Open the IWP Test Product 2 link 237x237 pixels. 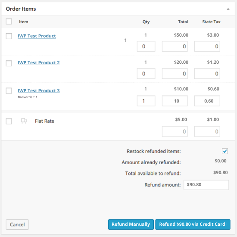coord(39,62)
